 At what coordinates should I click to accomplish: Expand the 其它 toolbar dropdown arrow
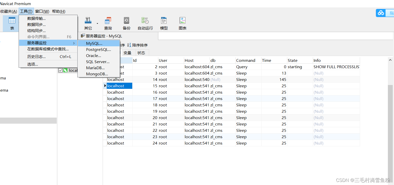click(97, 23)
